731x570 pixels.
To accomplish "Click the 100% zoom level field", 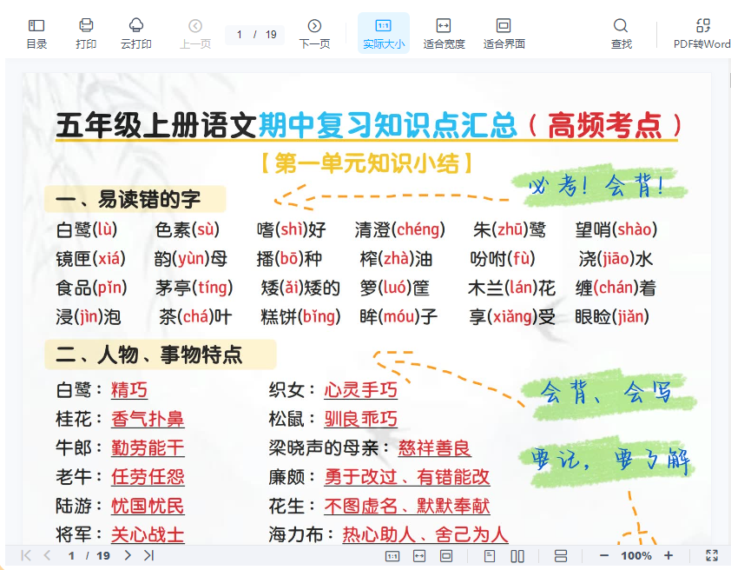I will 636,555.
